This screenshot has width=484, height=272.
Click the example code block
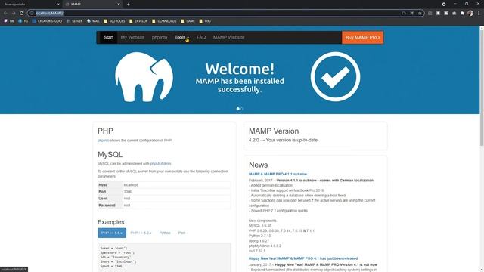(164, 257)
